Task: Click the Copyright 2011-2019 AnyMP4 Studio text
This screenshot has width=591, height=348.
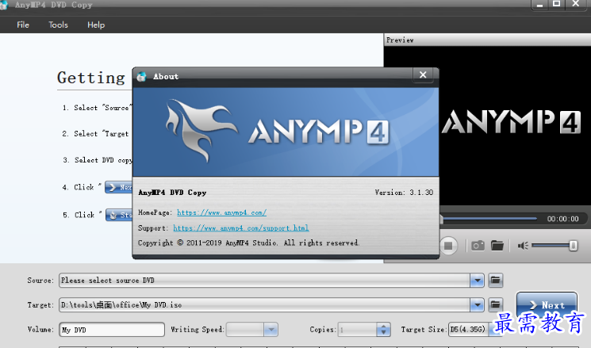Action: point(249,243)
